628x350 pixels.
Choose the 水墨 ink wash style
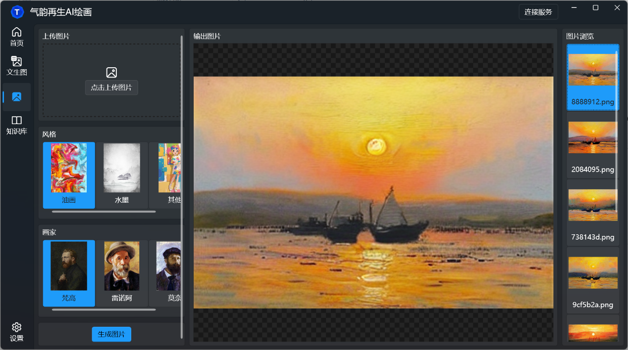(122, 175)
